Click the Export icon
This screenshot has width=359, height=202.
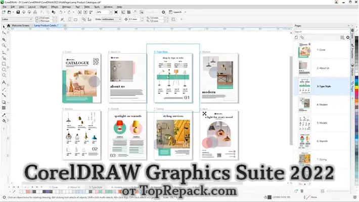coord(85,12)
